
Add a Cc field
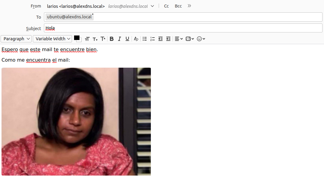tap(166, 6)
